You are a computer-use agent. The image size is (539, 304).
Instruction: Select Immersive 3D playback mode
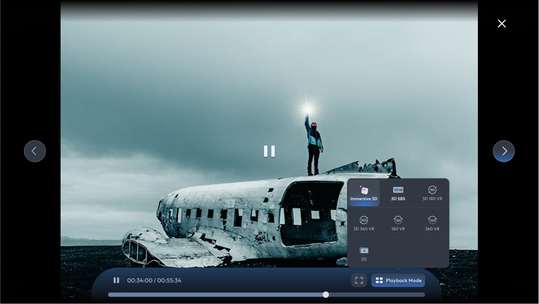[x=363, y=193]
